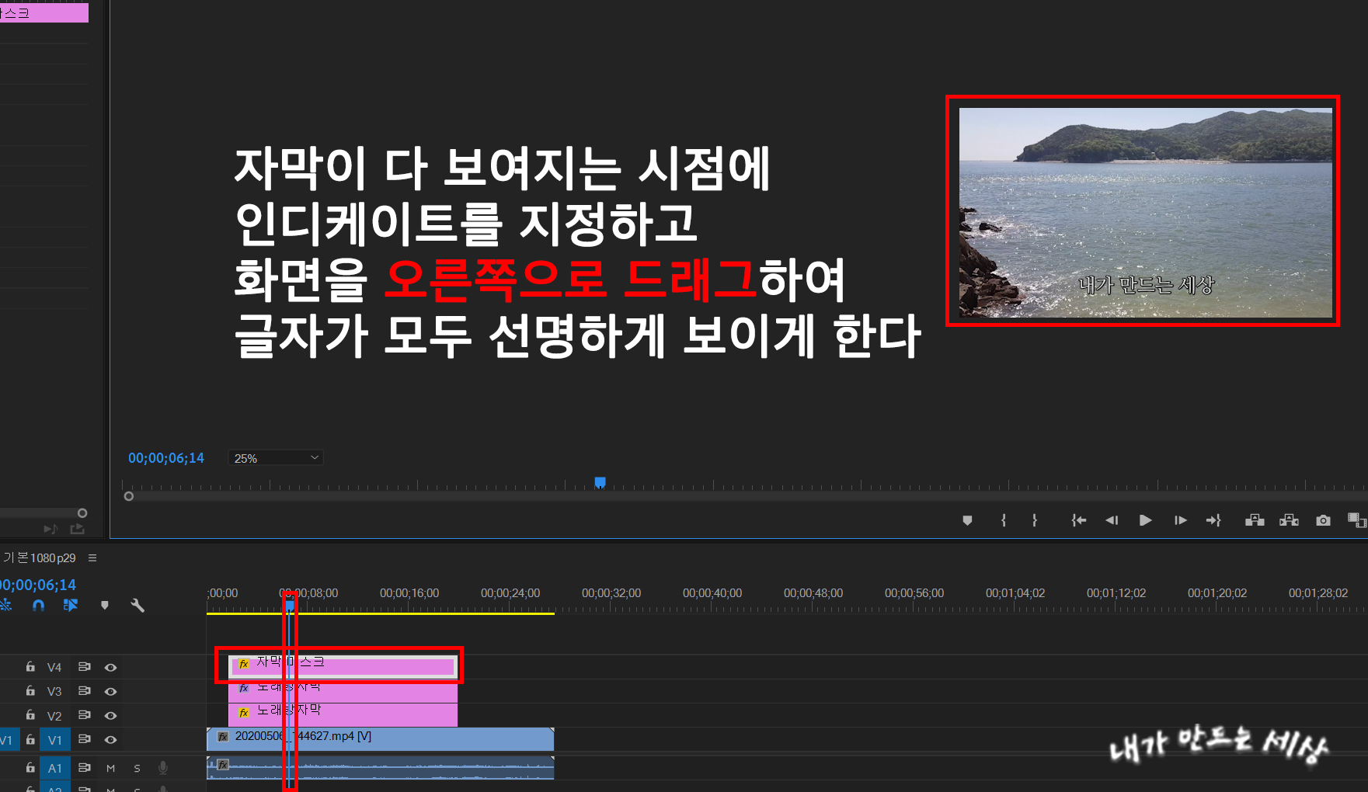Toggle lock on track V4
This screenshot has height=792, width=1368.
pyautogui.click(x=30, y=667)
